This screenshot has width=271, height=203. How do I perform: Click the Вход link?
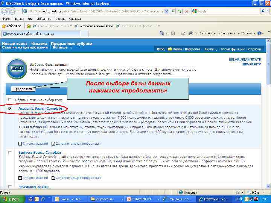[x=161, y=49]
